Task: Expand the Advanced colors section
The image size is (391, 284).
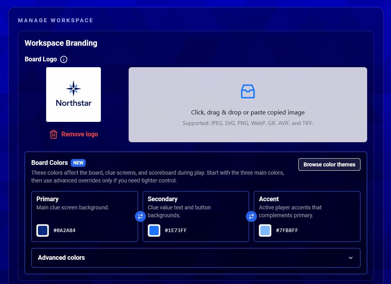Action: (196, 257)
